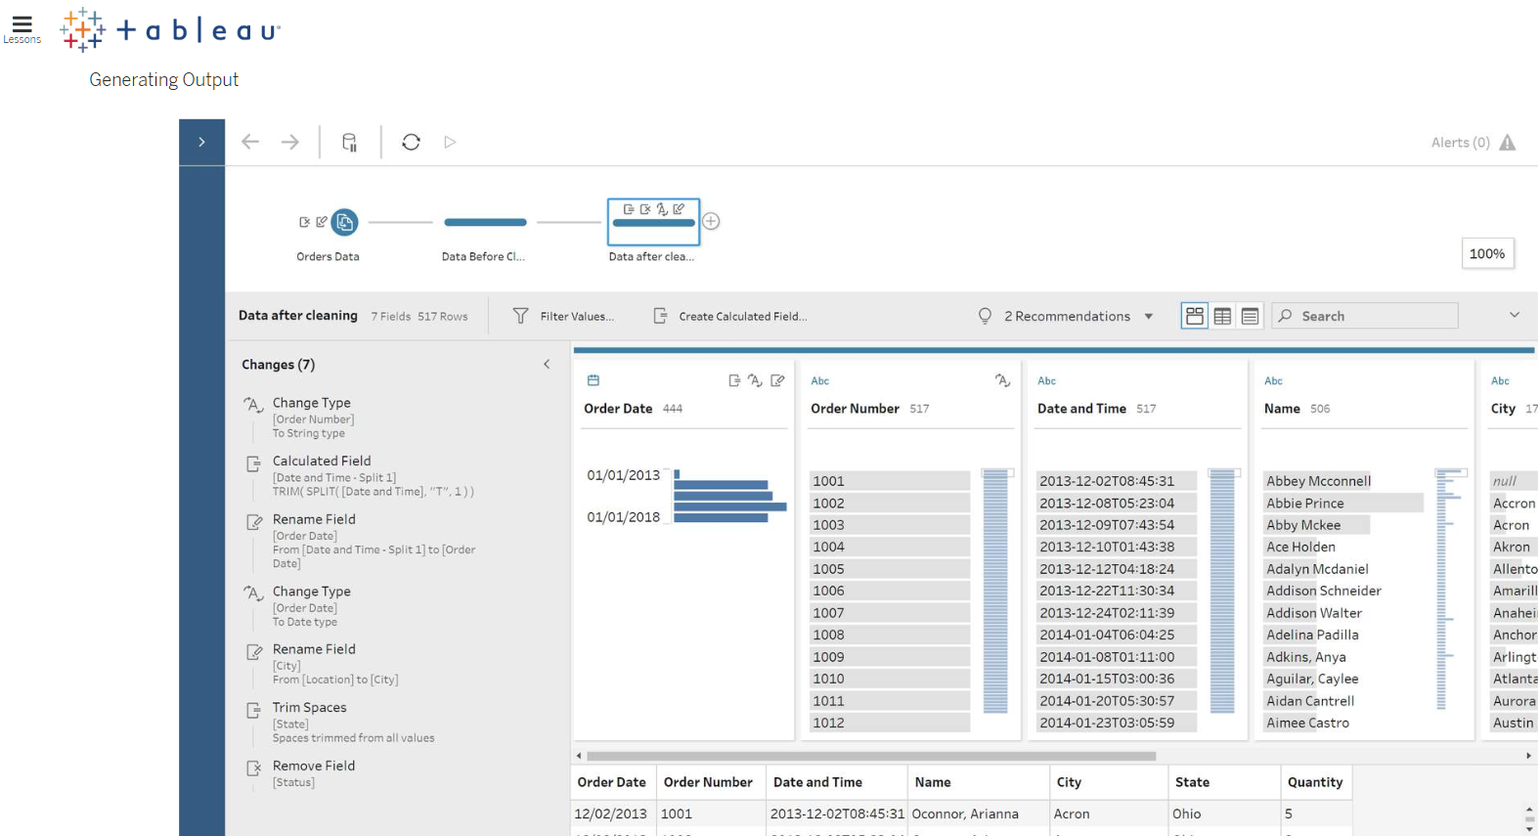Image resolution: width=1540 pixels, height=836 pixels.
Task: Click the redo forward arrow
Action: point(290,142)
